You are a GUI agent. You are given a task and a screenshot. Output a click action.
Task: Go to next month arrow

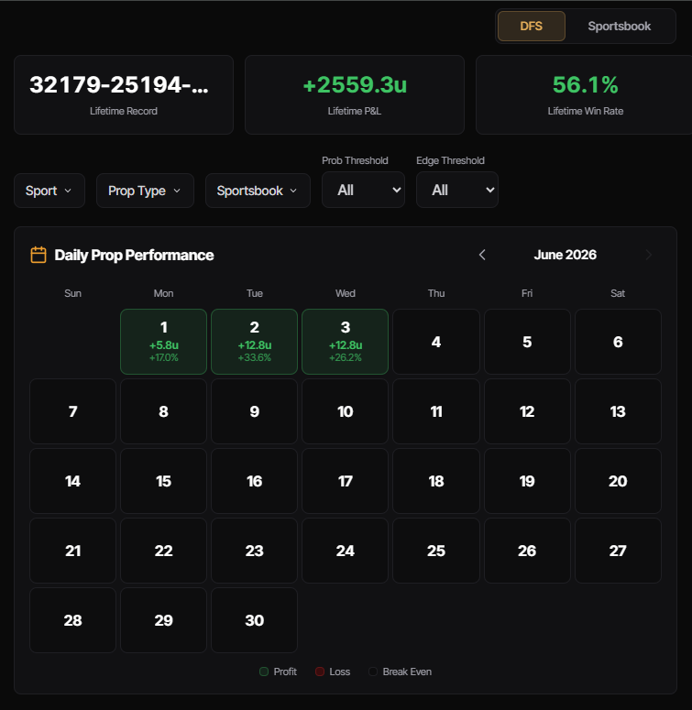click(649, 255)
